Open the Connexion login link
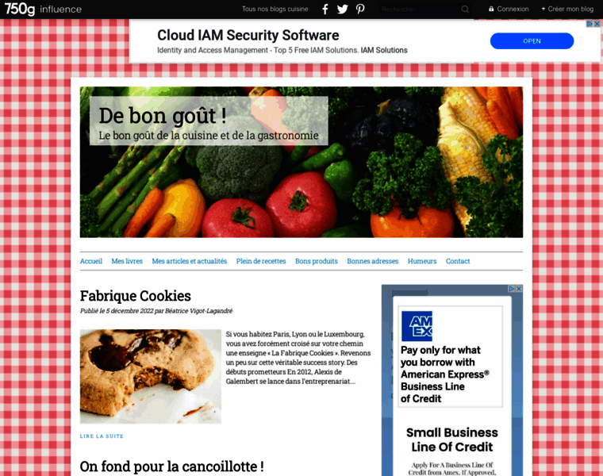This screenshot has height=476, width=603. 509,9
